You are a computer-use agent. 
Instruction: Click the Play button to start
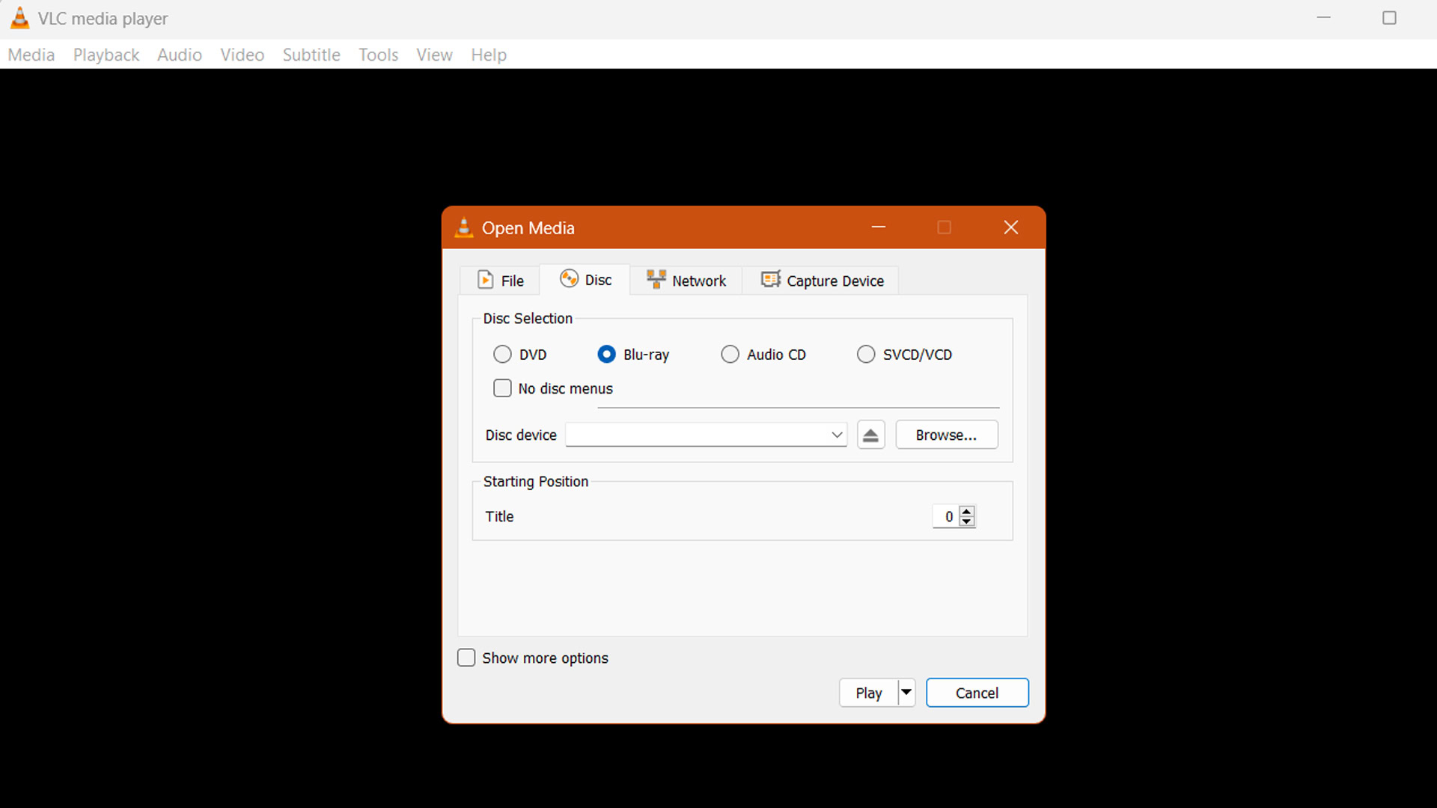click(867, 693)
